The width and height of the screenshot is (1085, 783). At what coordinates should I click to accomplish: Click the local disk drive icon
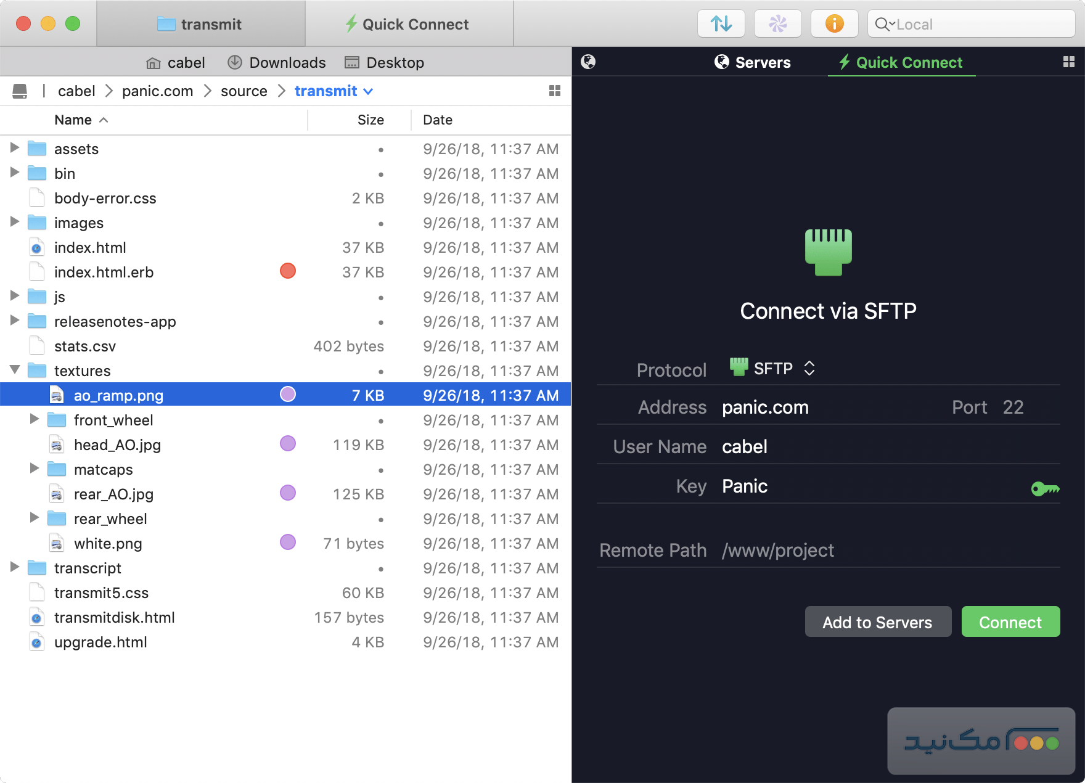click(20, 91)
